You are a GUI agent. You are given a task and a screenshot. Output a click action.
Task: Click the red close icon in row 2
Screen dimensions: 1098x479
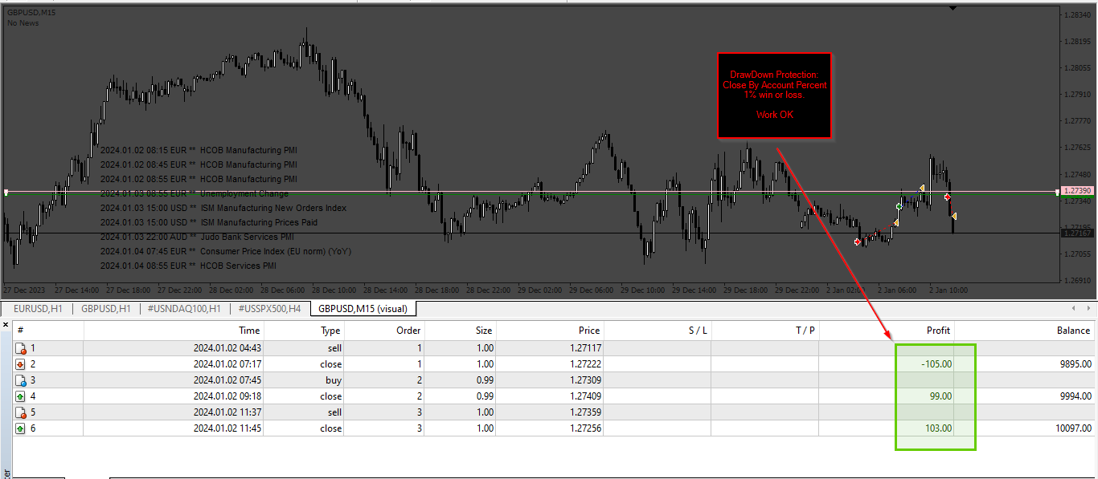click(21, 364)
